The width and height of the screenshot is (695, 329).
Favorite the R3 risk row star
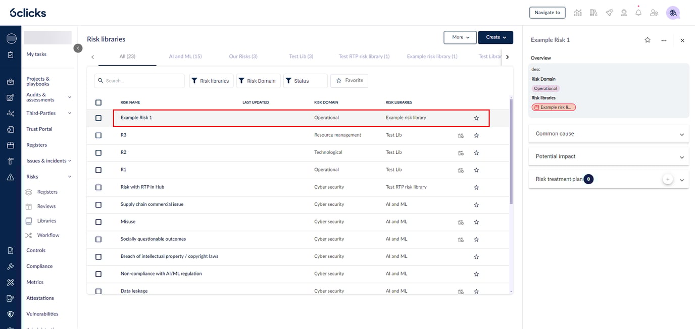pos(476,135)
